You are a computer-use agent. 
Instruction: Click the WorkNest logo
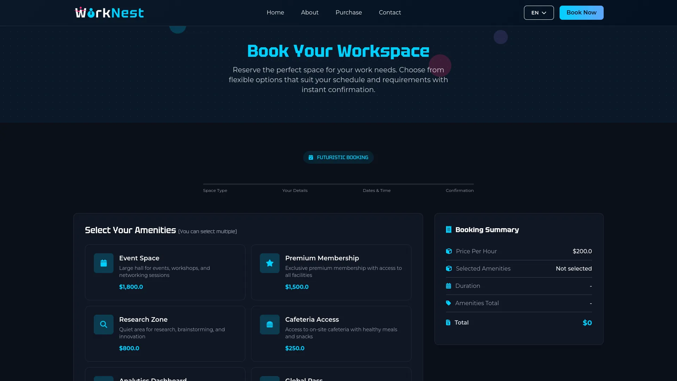[x=109, y=12]
